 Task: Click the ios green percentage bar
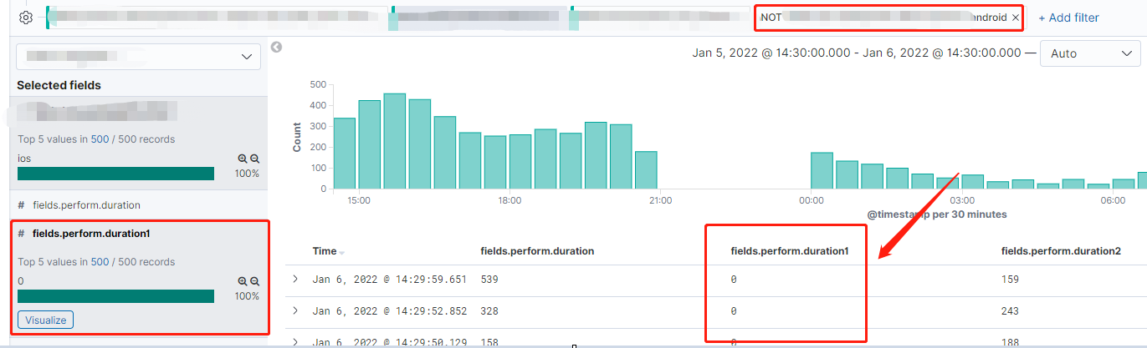click(x=115, y=174)
